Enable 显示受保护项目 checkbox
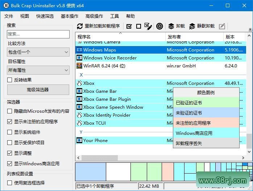This screenshot has height=191, width=253. click(9, 142)
